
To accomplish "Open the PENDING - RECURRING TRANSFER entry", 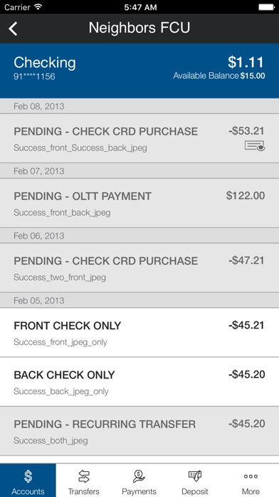I will 139,431.
